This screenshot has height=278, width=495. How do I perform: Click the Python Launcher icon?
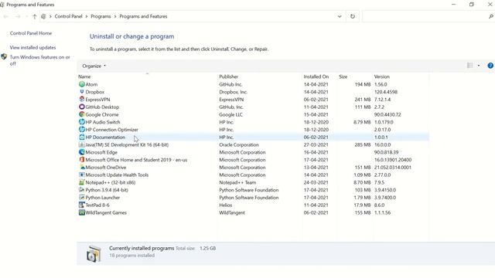(82, 198)
